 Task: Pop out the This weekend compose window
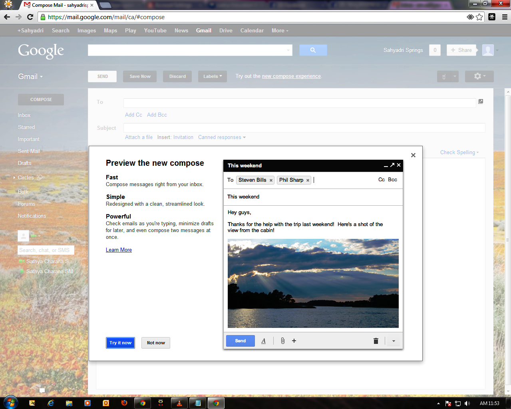tap(392, 165)
